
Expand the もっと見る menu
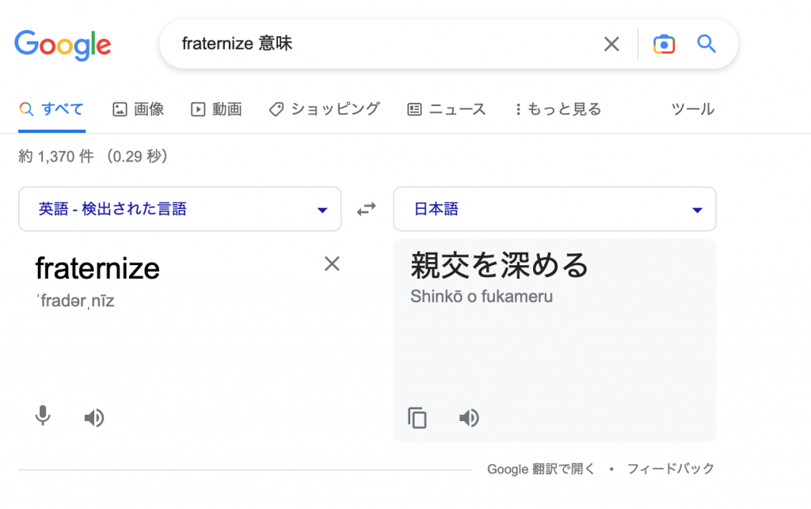[x=558, y=109]
